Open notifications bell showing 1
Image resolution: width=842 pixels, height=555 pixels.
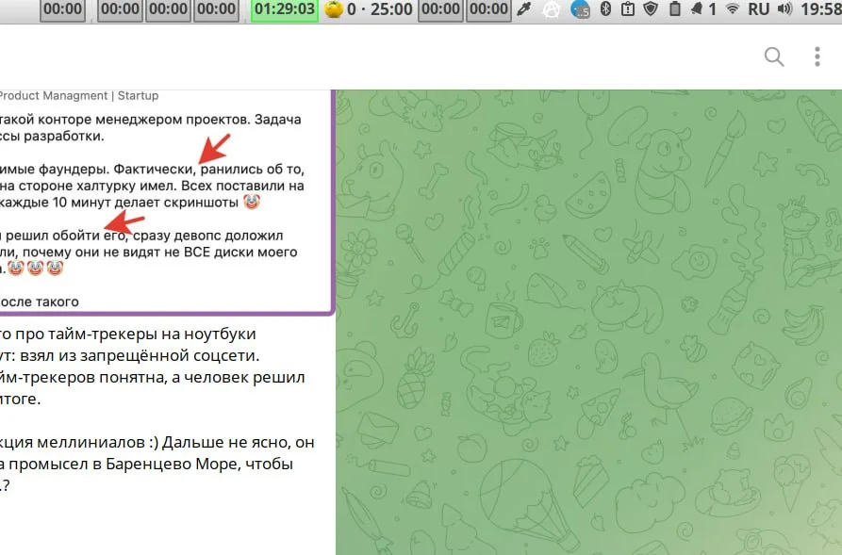702,9
